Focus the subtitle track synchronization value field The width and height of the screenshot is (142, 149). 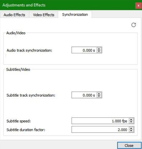(x=84, y=95)
